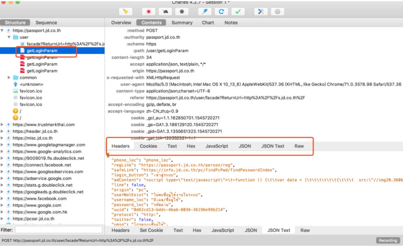403x246 pixels.
Task: Clear the session with the broom icon
Action: (x=126, y=11)
